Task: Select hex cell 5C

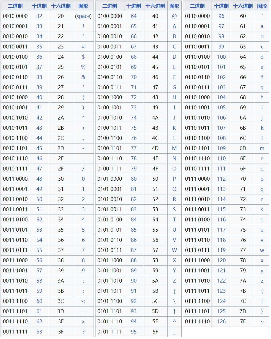Action: pos(155,301)
